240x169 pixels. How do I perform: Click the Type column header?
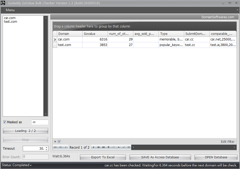point(171,34)
